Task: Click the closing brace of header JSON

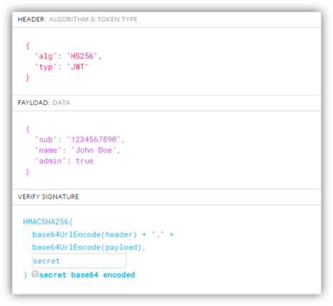Action: click(28, 78)
